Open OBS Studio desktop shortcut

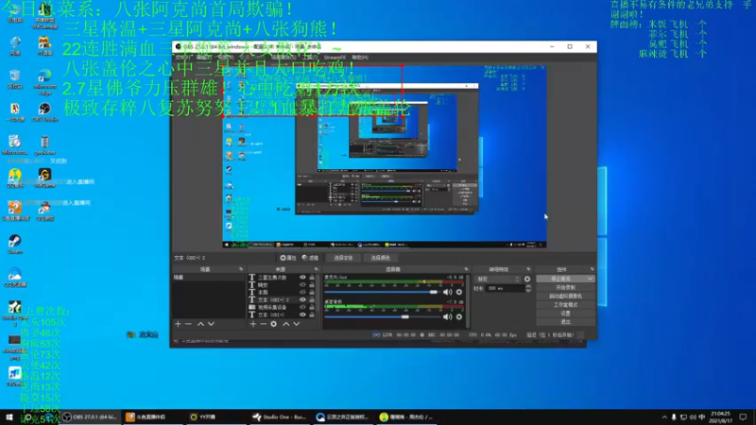point(44,112)
